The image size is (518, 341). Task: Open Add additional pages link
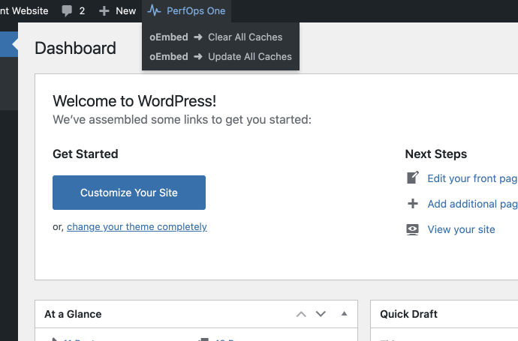(x=472, y=204)
